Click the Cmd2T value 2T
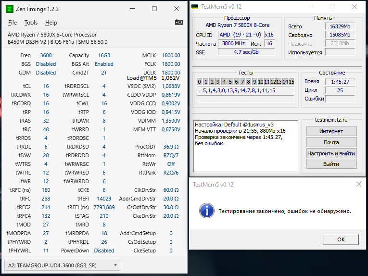Image resolution: width=368 pixels, height=276 pixels. point(104,73)
